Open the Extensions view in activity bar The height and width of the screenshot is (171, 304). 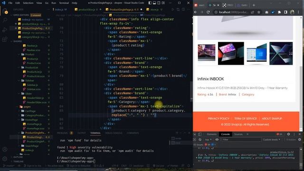pos(5,39)
